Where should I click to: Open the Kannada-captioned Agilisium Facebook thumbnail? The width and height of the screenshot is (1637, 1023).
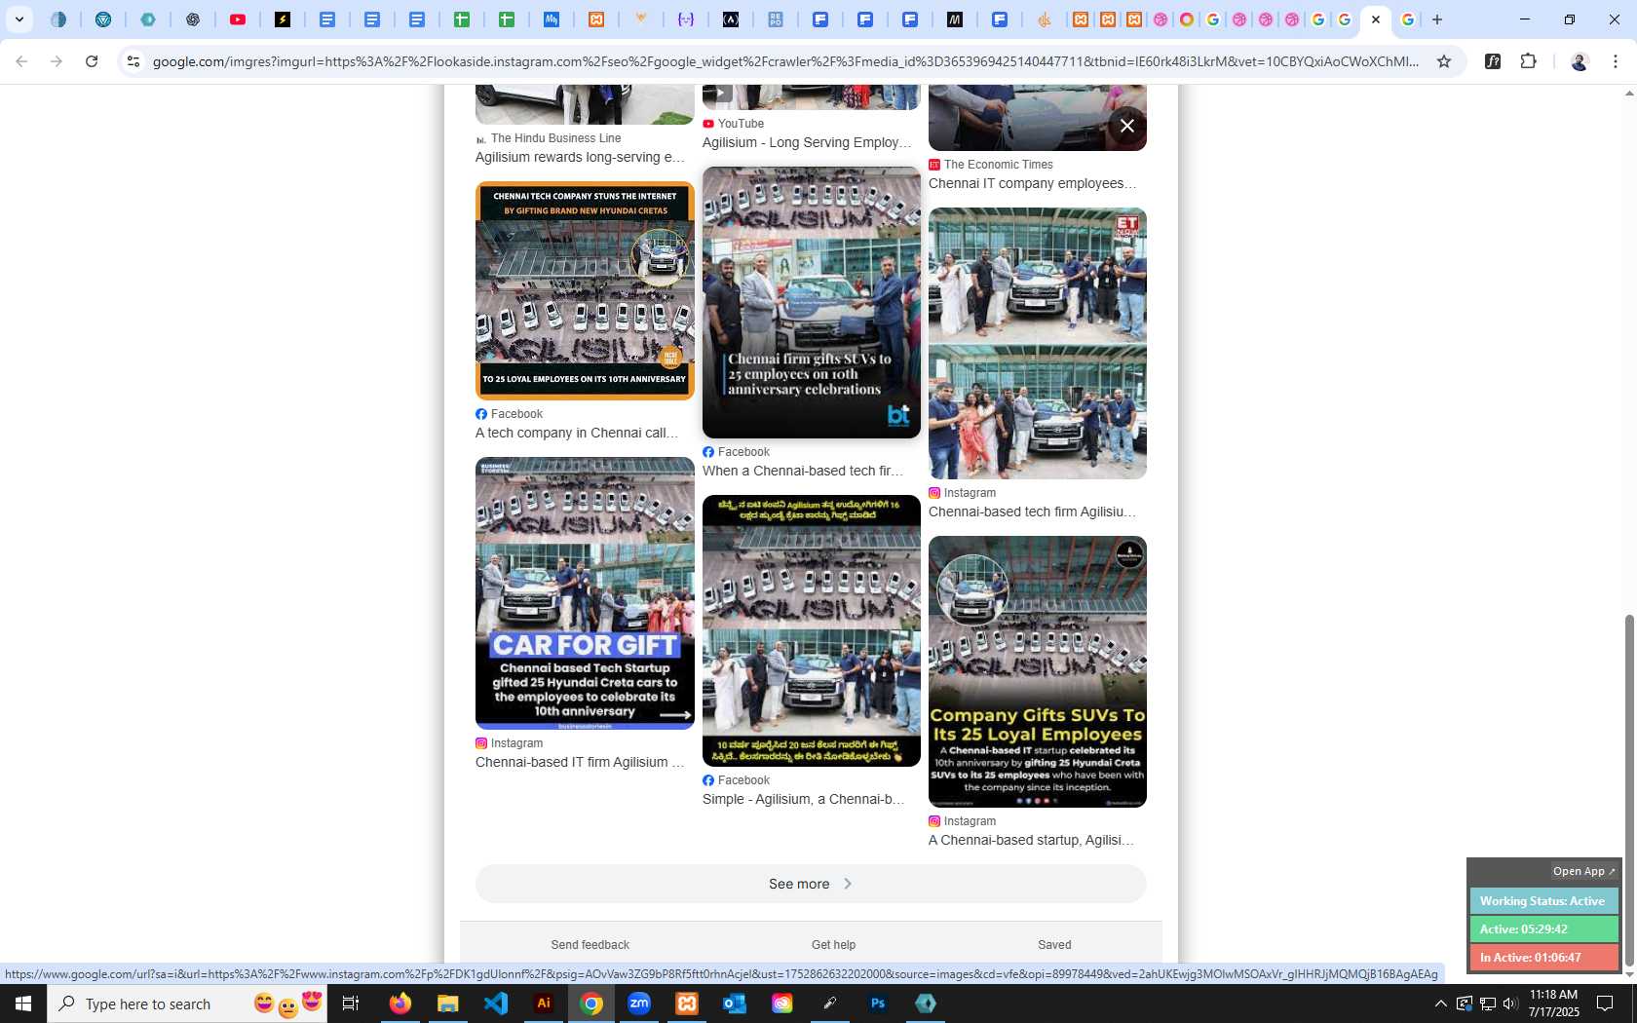[x=812, y=630]
